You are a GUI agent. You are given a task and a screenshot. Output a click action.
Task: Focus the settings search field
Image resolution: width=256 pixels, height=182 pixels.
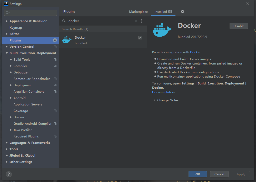click(31, 13)
